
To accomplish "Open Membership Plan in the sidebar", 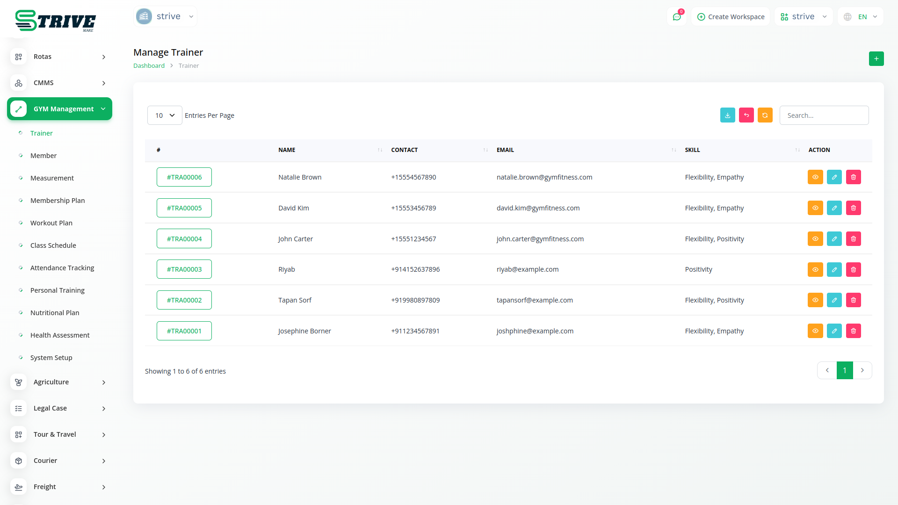I will tap(58, 201).
